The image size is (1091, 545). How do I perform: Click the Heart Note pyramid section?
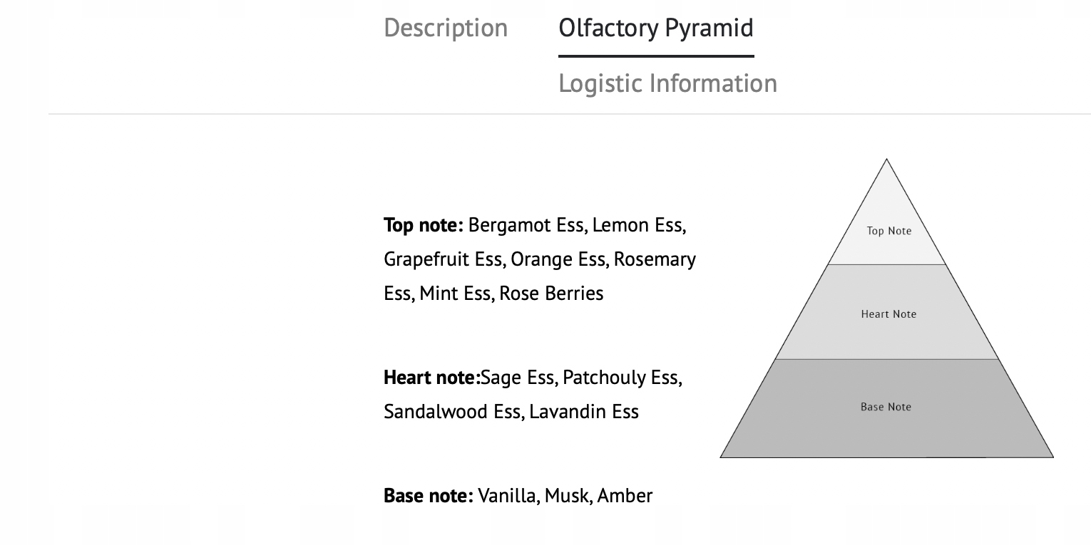887,312
